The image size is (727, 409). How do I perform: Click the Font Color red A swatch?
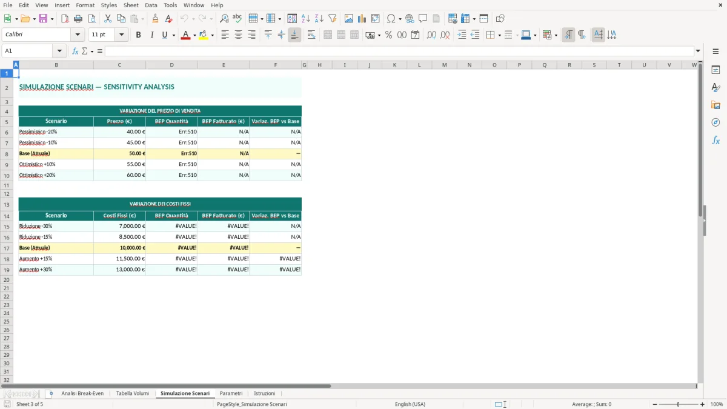[x=185, y=35]
